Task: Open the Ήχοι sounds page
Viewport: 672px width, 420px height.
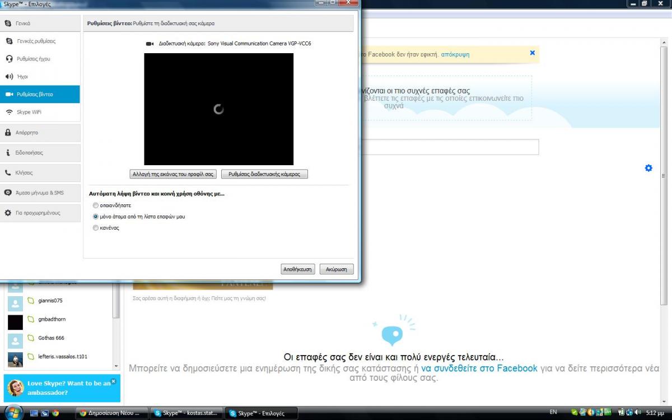Action: click(40, 76)
